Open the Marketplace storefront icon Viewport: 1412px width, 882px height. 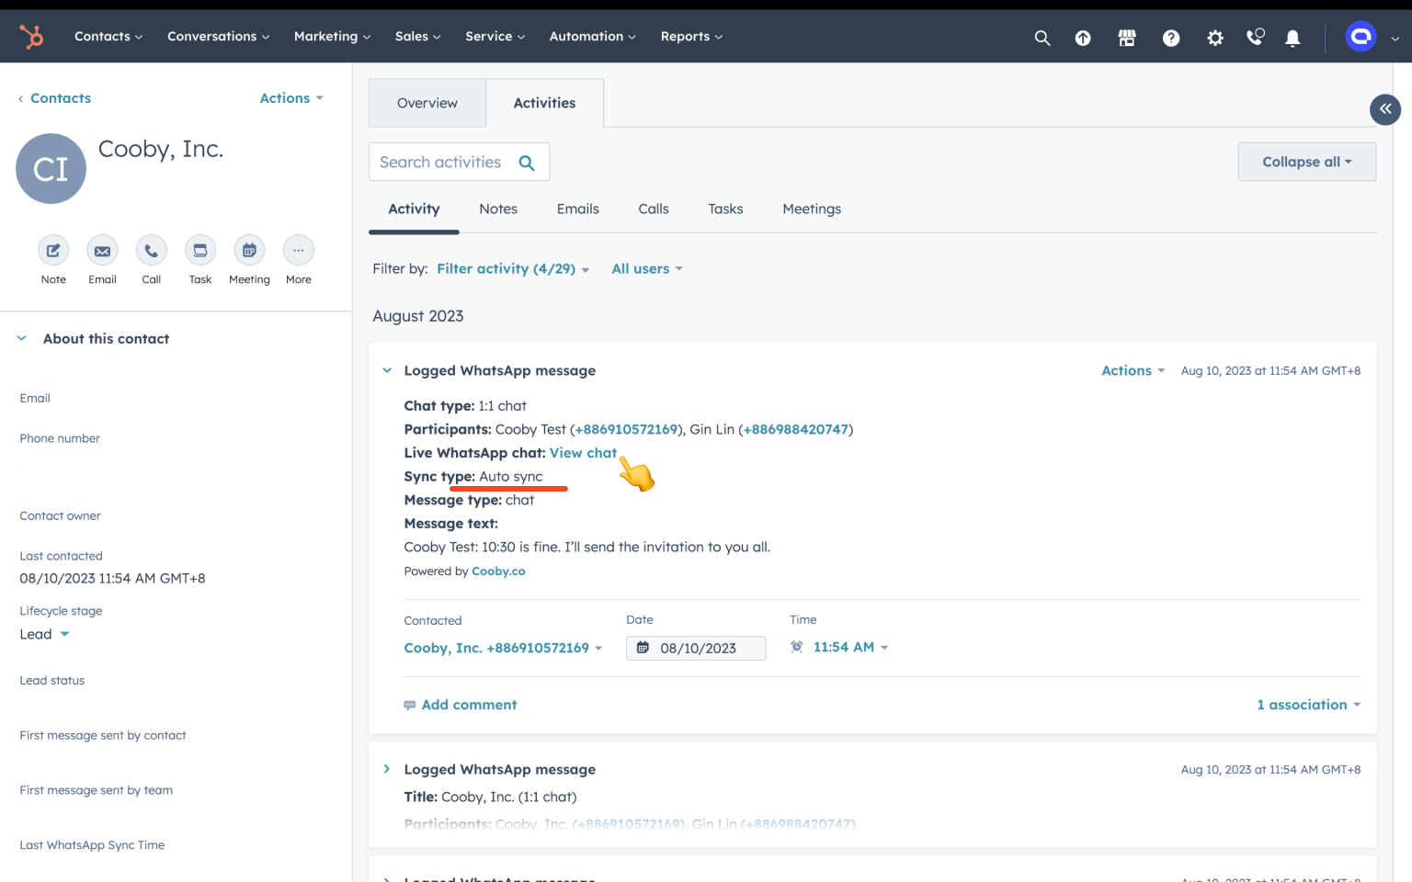coord(1127,38)
